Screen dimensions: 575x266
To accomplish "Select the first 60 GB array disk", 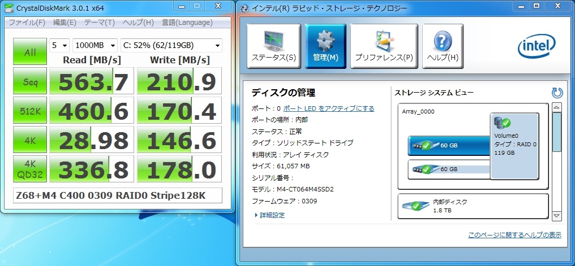I will point(449,145).
